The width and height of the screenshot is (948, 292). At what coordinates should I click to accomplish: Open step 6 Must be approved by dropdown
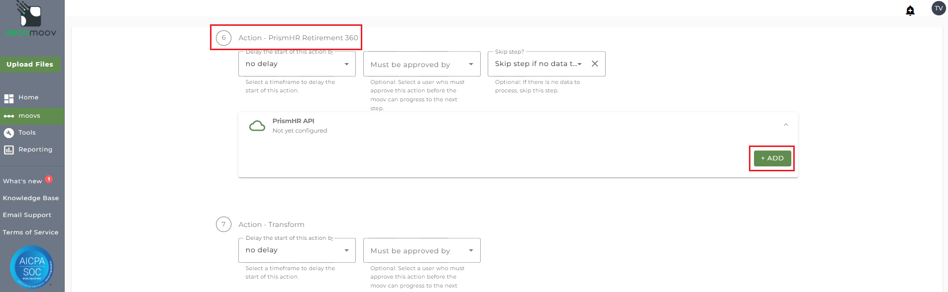[x=422, y=64]
